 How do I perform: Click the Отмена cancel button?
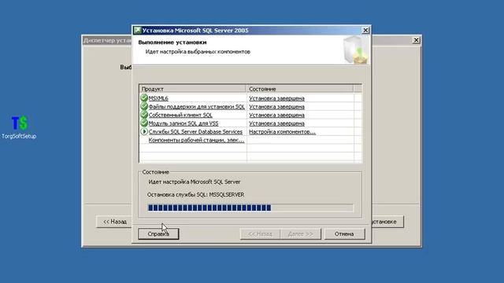[344, 234]
